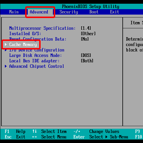The height and width of the screenshot is (143, 143).
Task: Click the F9 key hint
Action: (x=137, y=131)
